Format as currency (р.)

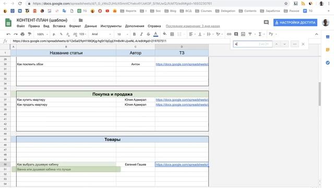click(54, 34)
